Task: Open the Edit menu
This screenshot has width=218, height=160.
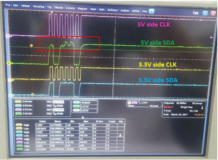Action: point(15,5)
